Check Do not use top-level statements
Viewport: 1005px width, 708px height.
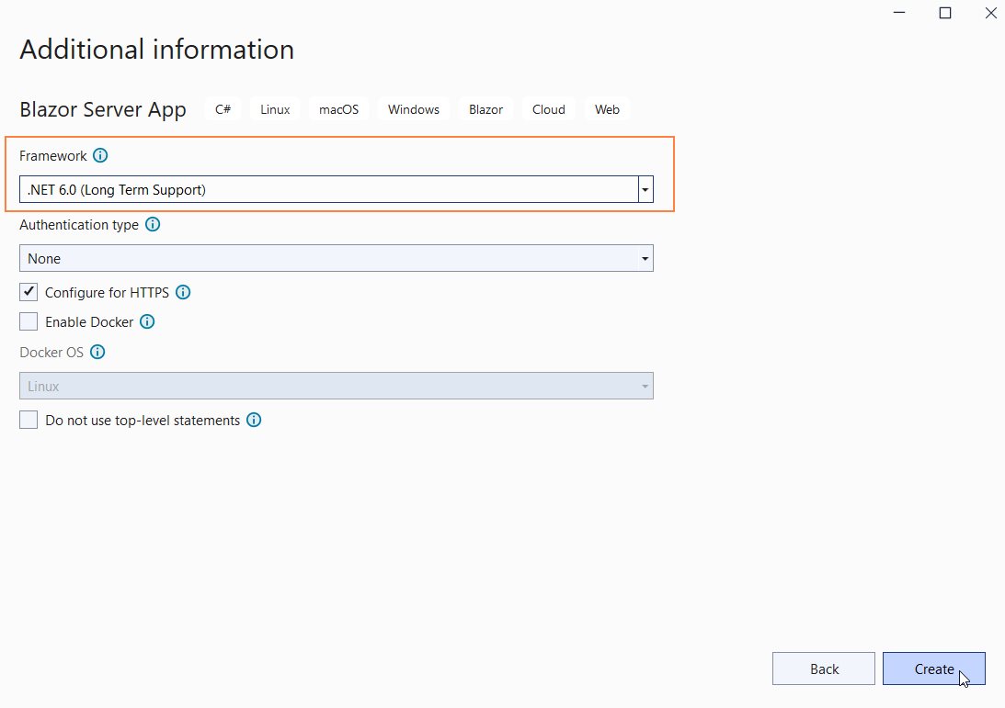tap(28, 420)
